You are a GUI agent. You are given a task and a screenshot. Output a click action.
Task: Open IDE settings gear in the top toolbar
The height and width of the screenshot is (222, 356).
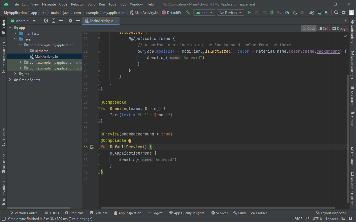(344, 12)
